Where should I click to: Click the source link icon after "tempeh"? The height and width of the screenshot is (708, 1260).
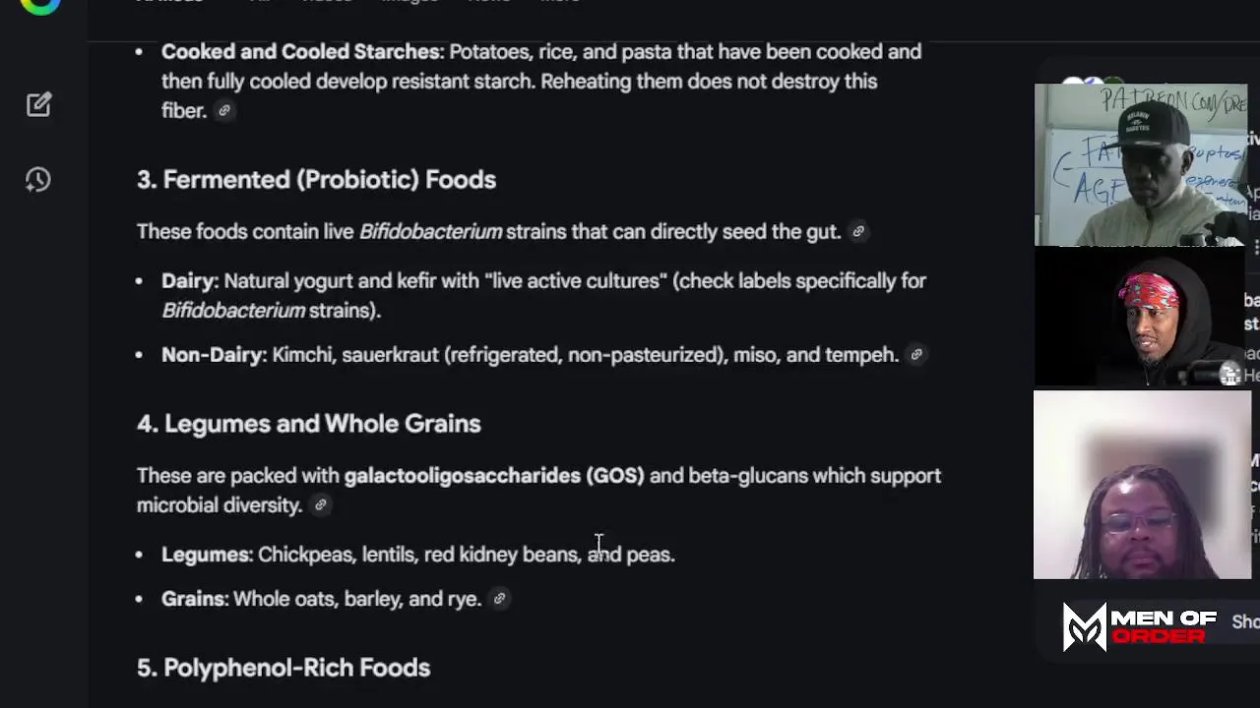(916, 355)
